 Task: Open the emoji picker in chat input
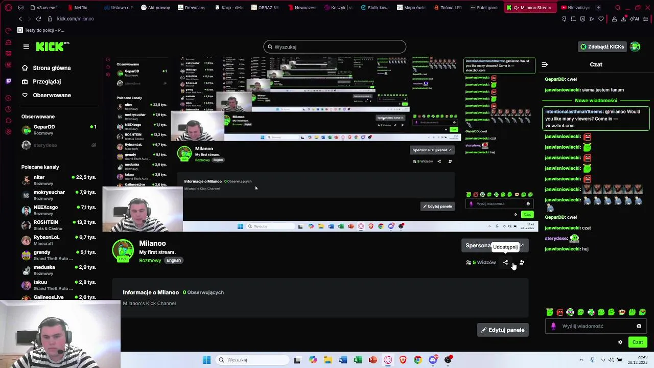[x=639, y=326]
